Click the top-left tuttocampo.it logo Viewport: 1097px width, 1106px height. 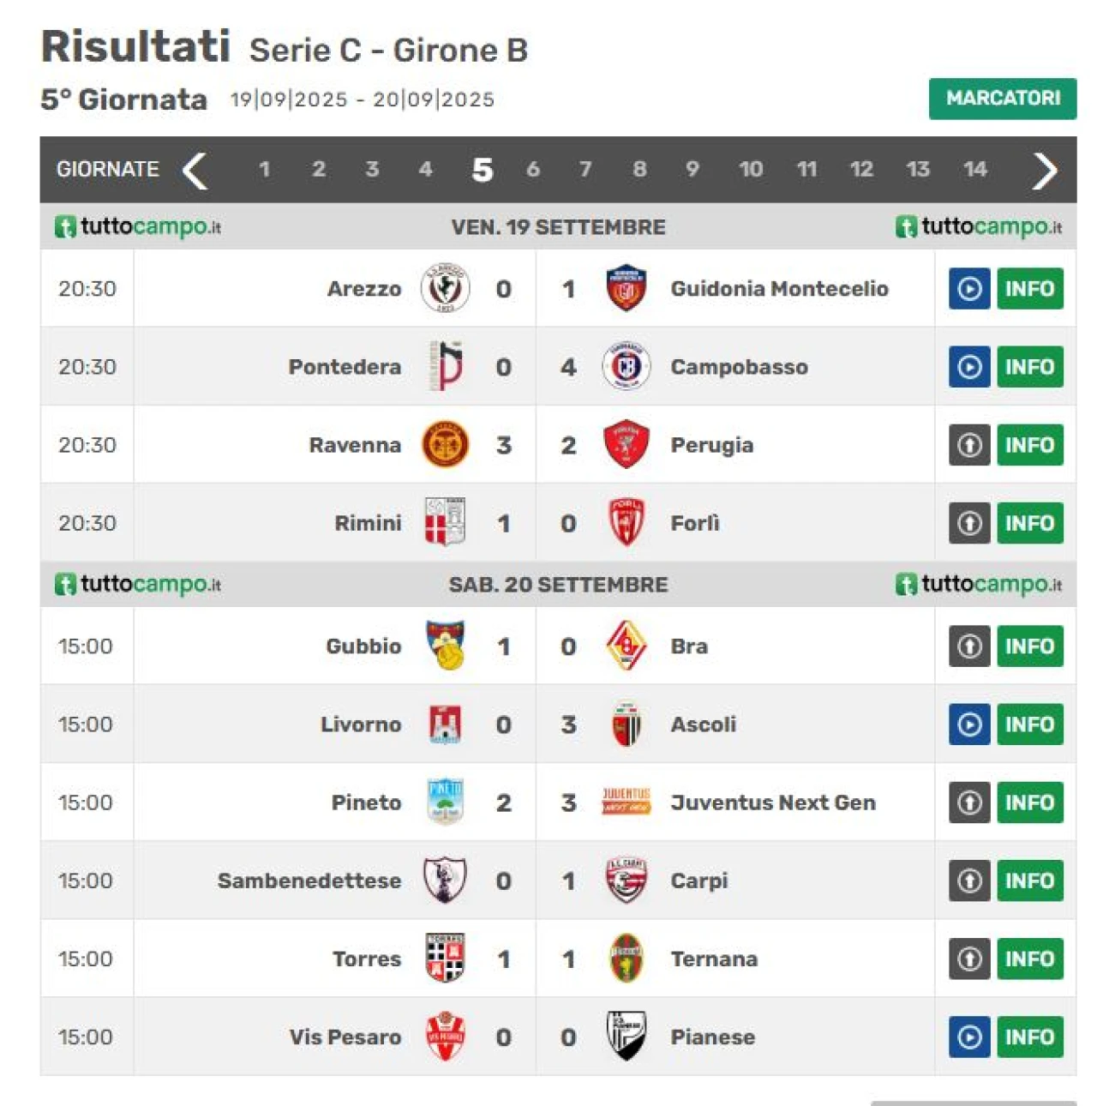pyautogui.click(x=139, y=226)
